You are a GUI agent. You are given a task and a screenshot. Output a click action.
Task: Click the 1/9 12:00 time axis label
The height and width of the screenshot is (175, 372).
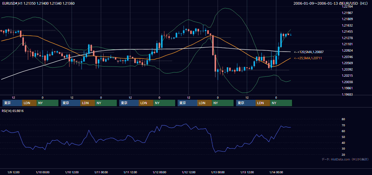coord(13,172)
